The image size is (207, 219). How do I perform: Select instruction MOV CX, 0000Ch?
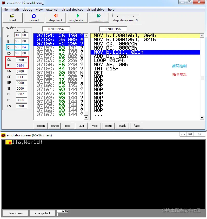point(145,44)
